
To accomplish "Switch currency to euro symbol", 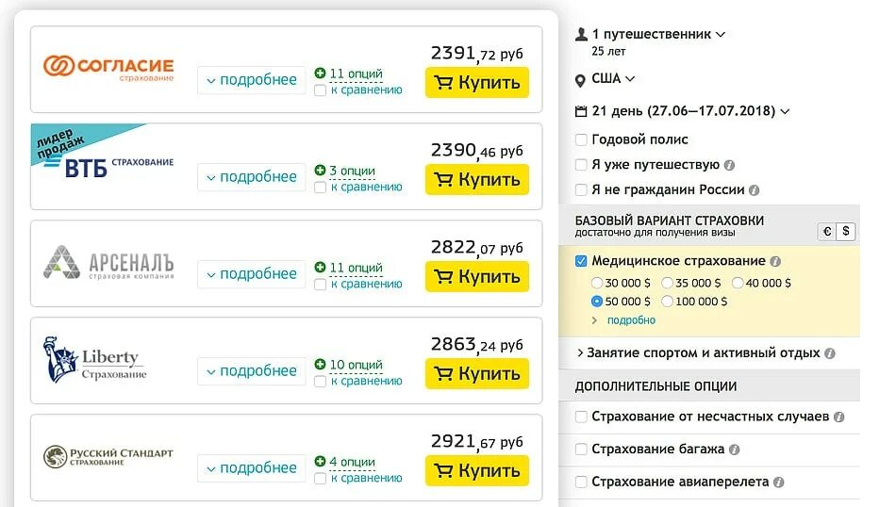I will point(827,231).
